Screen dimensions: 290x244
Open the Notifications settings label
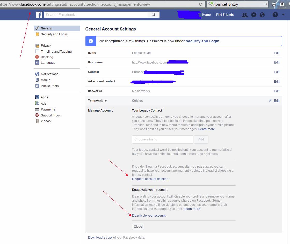tap(49, 74)
